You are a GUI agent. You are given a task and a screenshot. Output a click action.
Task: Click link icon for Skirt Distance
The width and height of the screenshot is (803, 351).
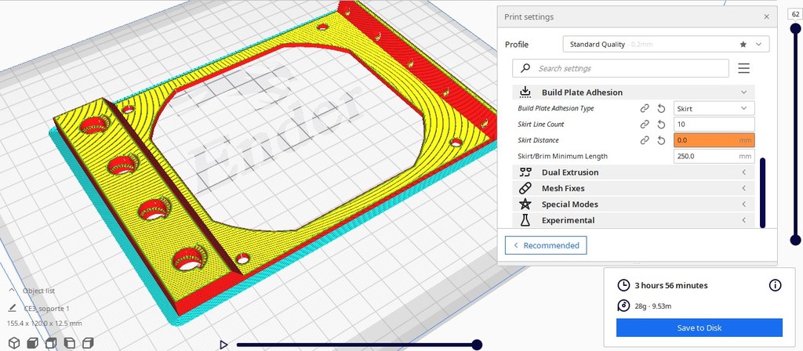coord(645,140)
